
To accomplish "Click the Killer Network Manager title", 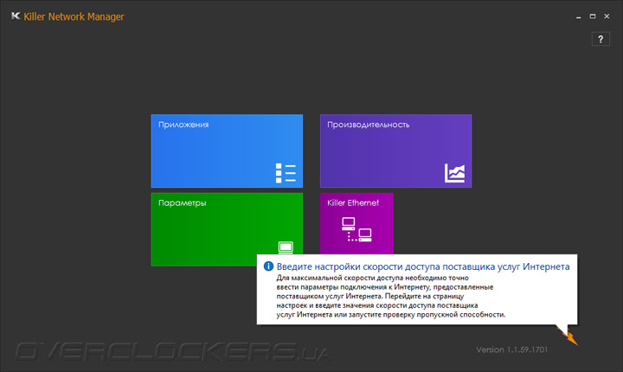I will 74,16.
